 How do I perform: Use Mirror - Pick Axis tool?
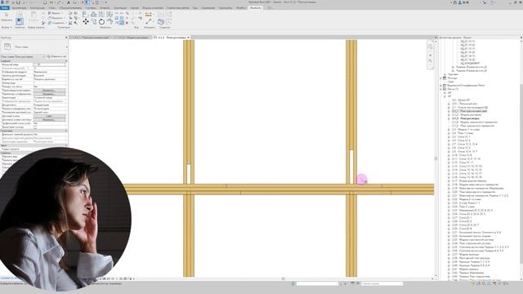click(x=101, y=15)
